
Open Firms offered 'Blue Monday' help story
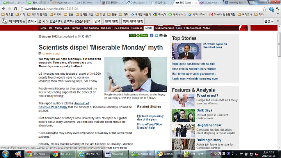[x=149, y=126]
